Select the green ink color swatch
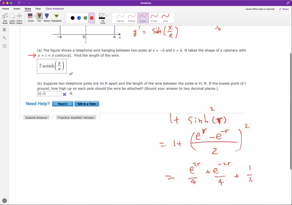Screen dimensions: 292x205 pos(85,18)
